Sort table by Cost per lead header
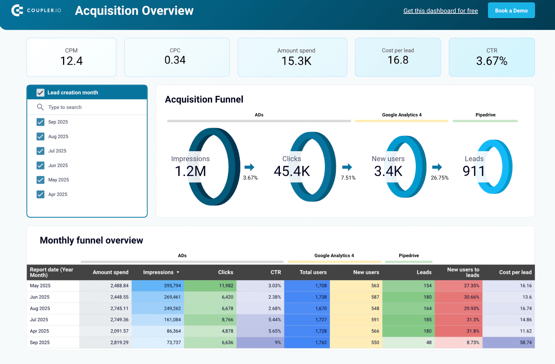The image size is (555, 364). [515, 272]
